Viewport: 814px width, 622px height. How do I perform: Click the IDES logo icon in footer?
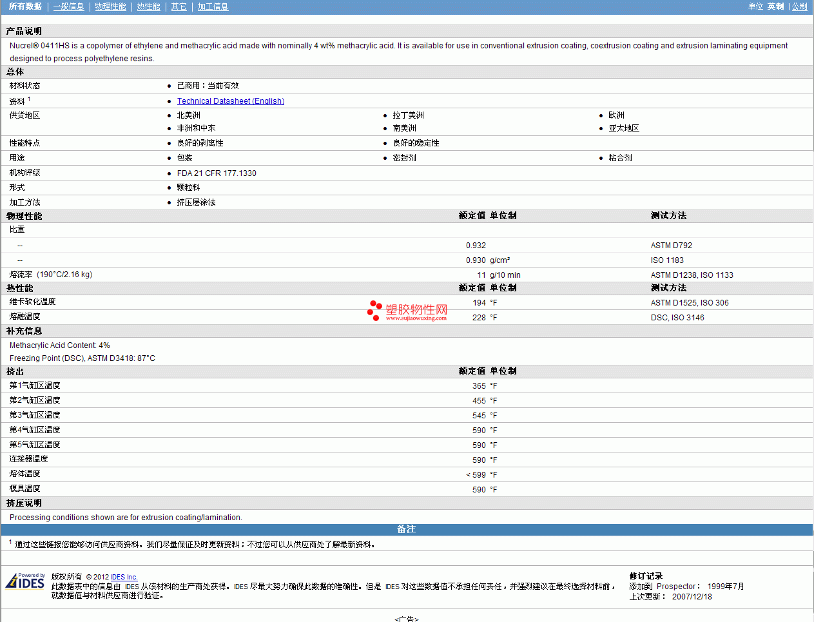click(x=25, y=581)
